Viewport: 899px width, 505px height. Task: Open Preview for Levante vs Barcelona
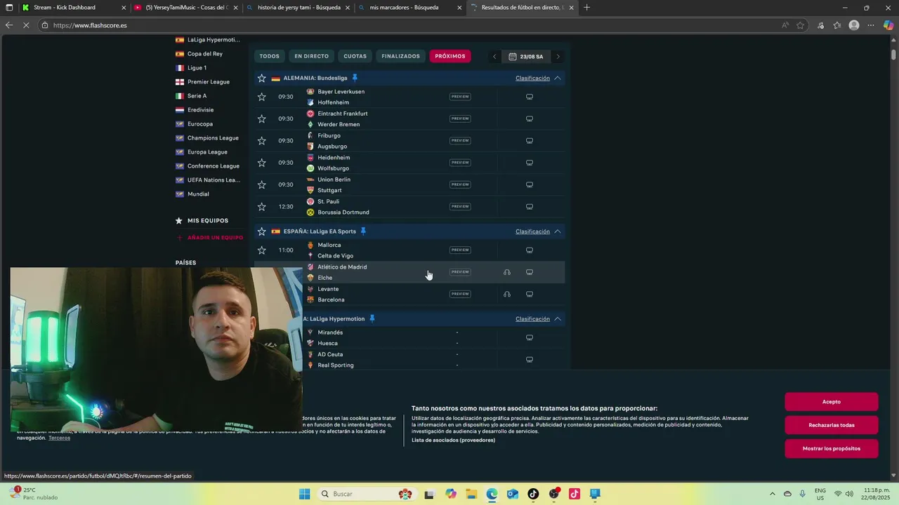tap(460, 294)
